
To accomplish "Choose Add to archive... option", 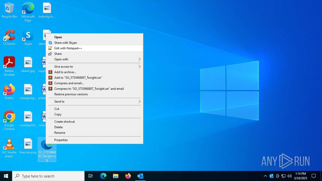I will click(x=94, y=72).
